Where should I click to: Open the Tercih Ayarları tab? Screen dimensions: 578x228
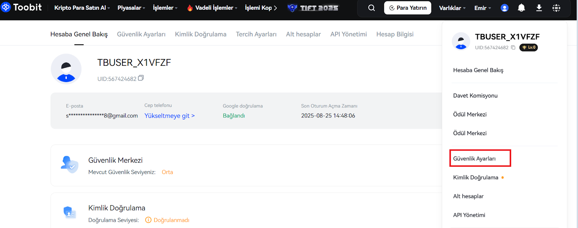click(256, 34)
